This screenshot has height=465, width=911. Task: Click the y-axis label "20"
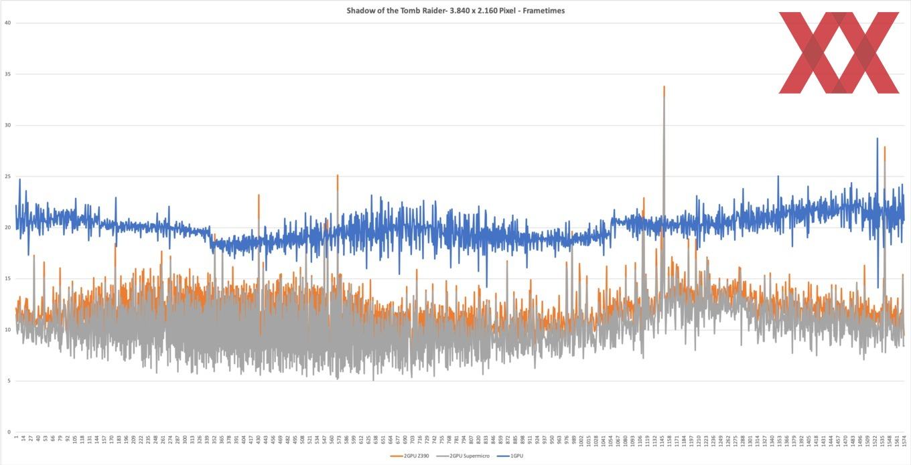coord(7,227)
